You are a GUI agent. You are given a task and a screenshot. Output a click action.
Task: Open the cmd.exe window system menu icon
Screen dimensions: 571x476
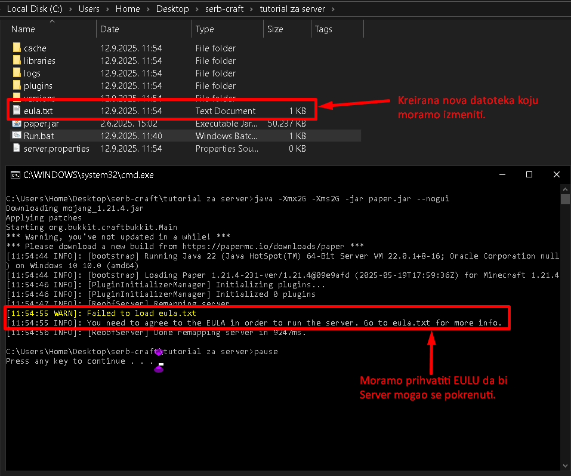14,175
